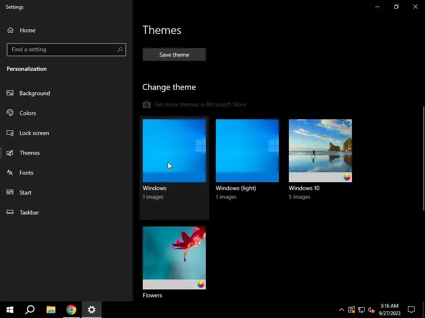The height and width of the screenshot is (318, 425).
Task: Click the Home icon in Settings sidebar
Action: tap(10, 30)
